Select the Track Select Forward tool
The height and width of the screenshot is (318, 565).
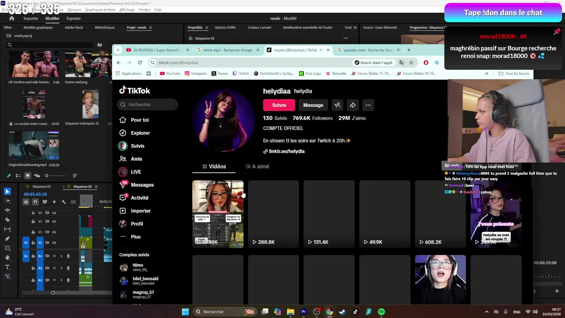tap(8, 201)
